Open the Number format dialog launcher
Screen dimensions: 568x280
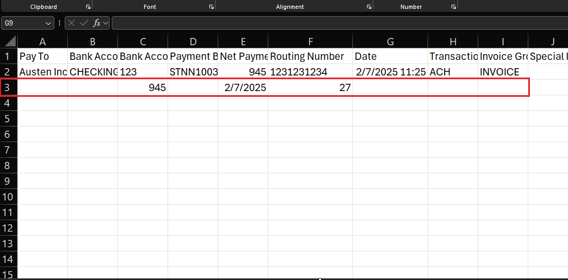(453, 7)
